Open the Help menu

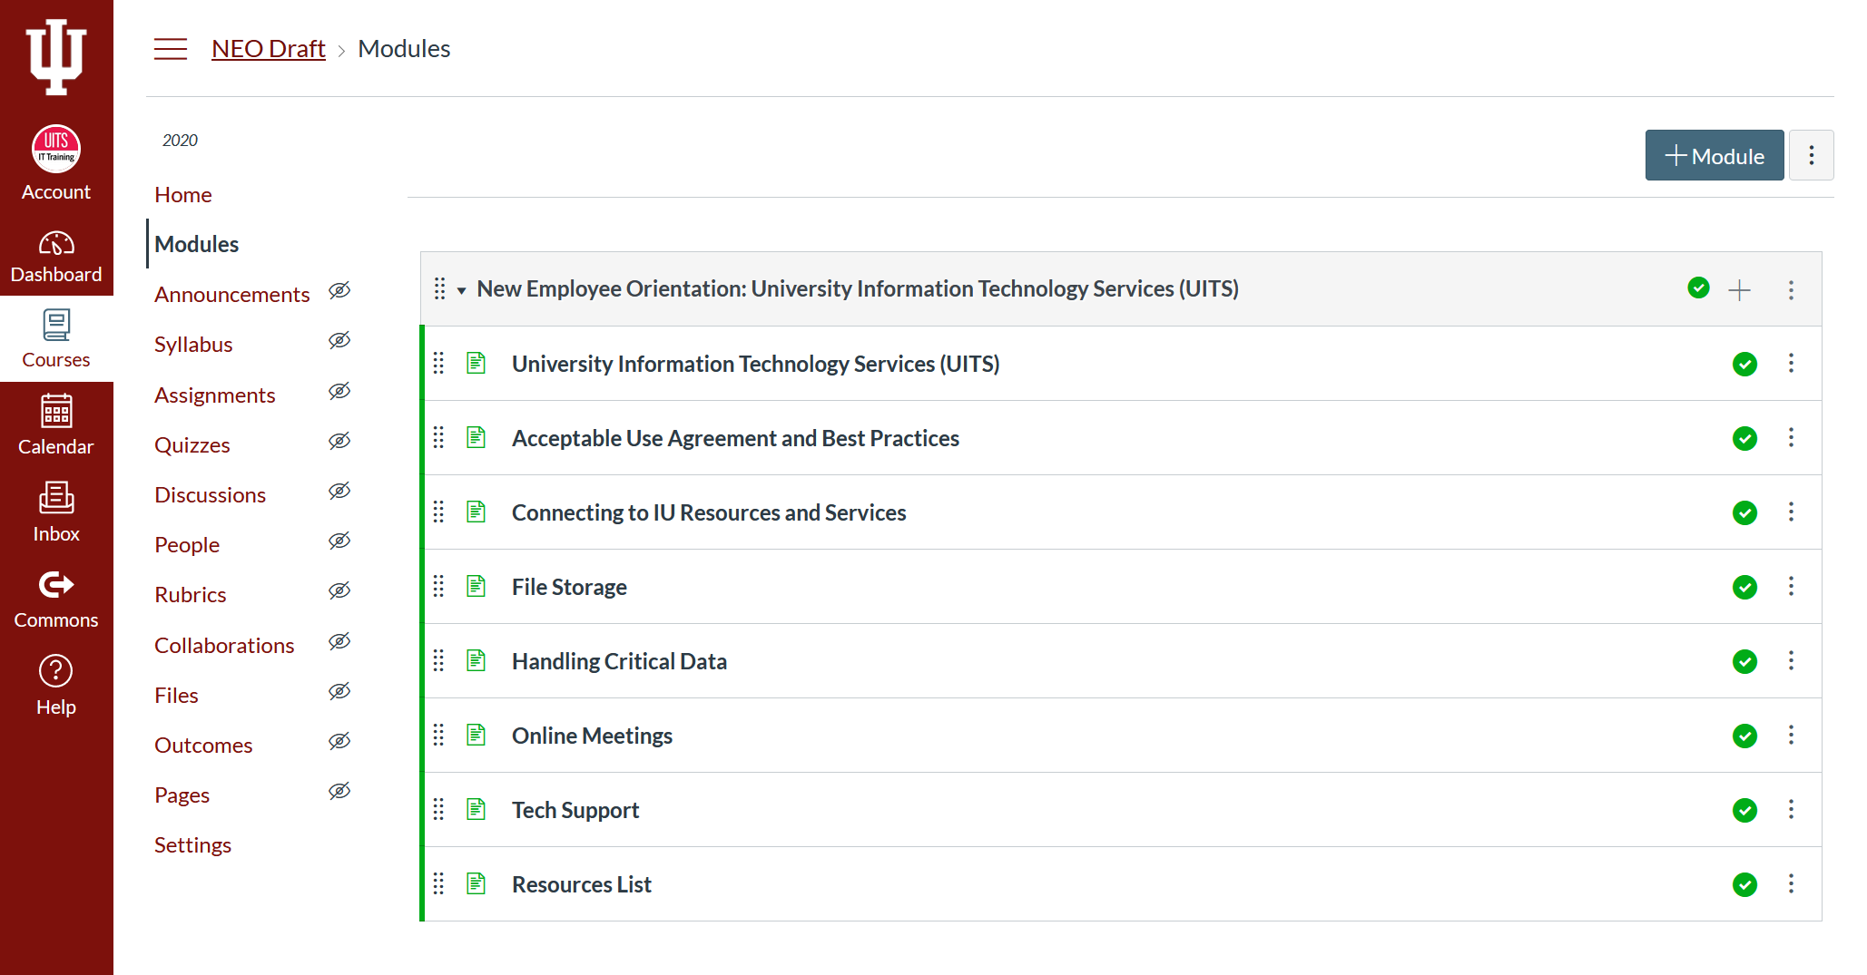pyautogui.click(x=56, y=686)
